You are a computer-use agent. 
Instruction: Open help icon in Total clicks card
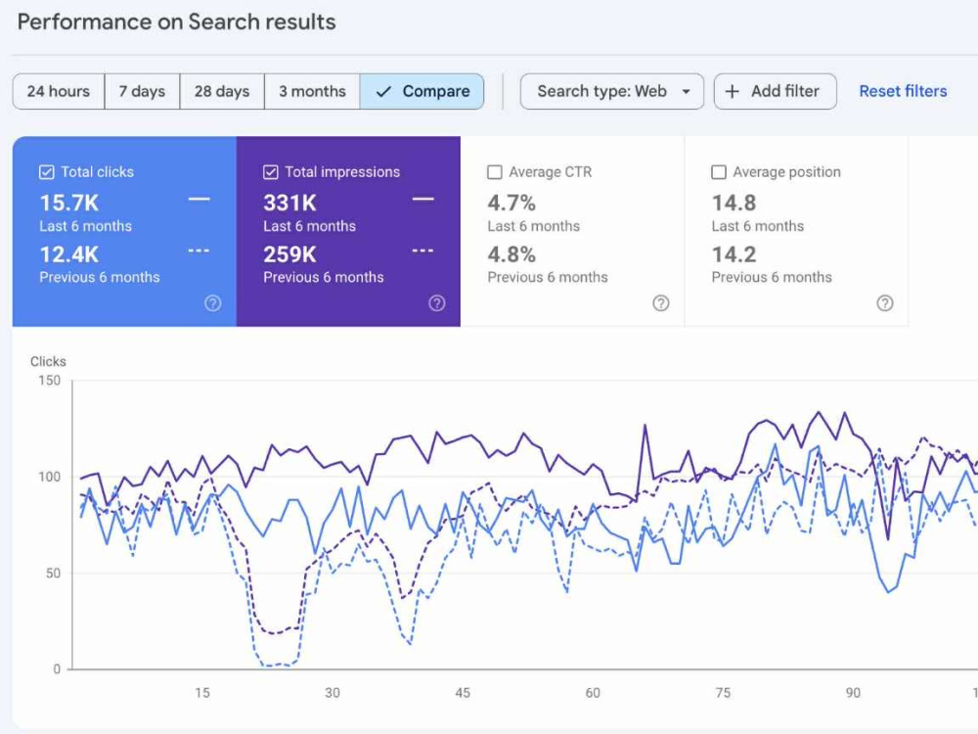coord(212,303)
